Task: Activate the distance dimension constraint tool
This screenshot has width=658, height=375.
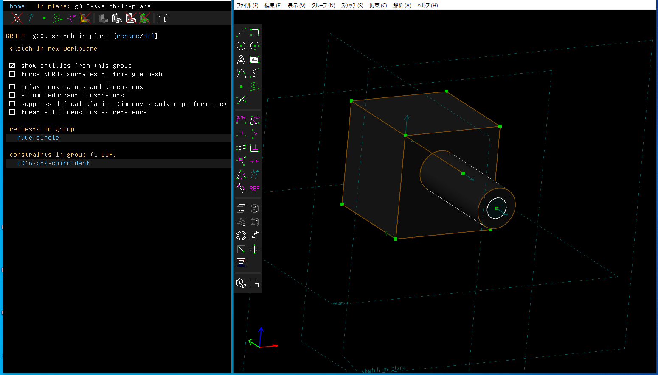Action: coord(241,120)
